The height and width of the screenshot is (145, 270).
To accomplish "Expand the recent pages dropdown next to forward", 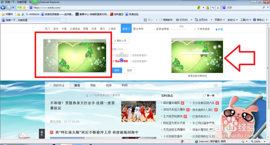I will pos(13,8).
